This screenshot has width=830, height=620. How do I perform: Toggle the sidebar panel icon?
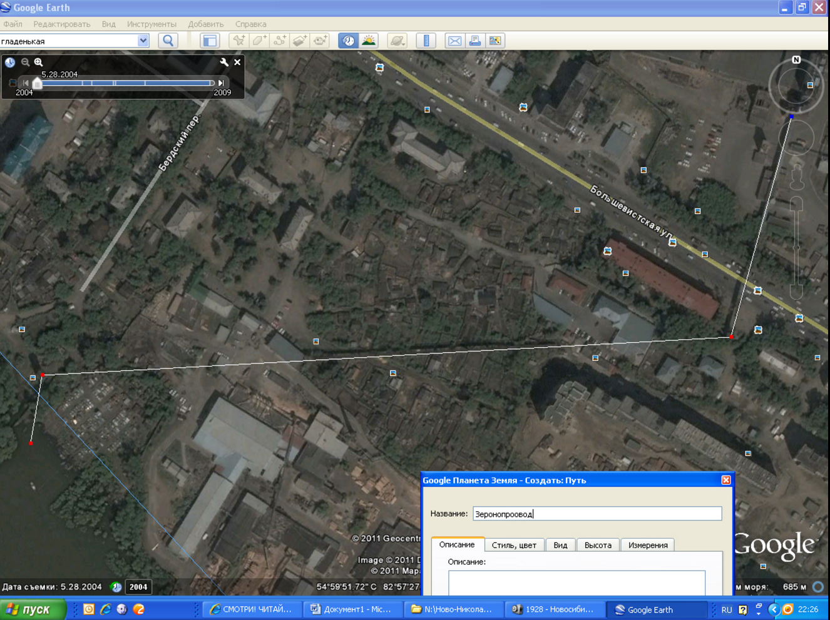pos(210,41)
